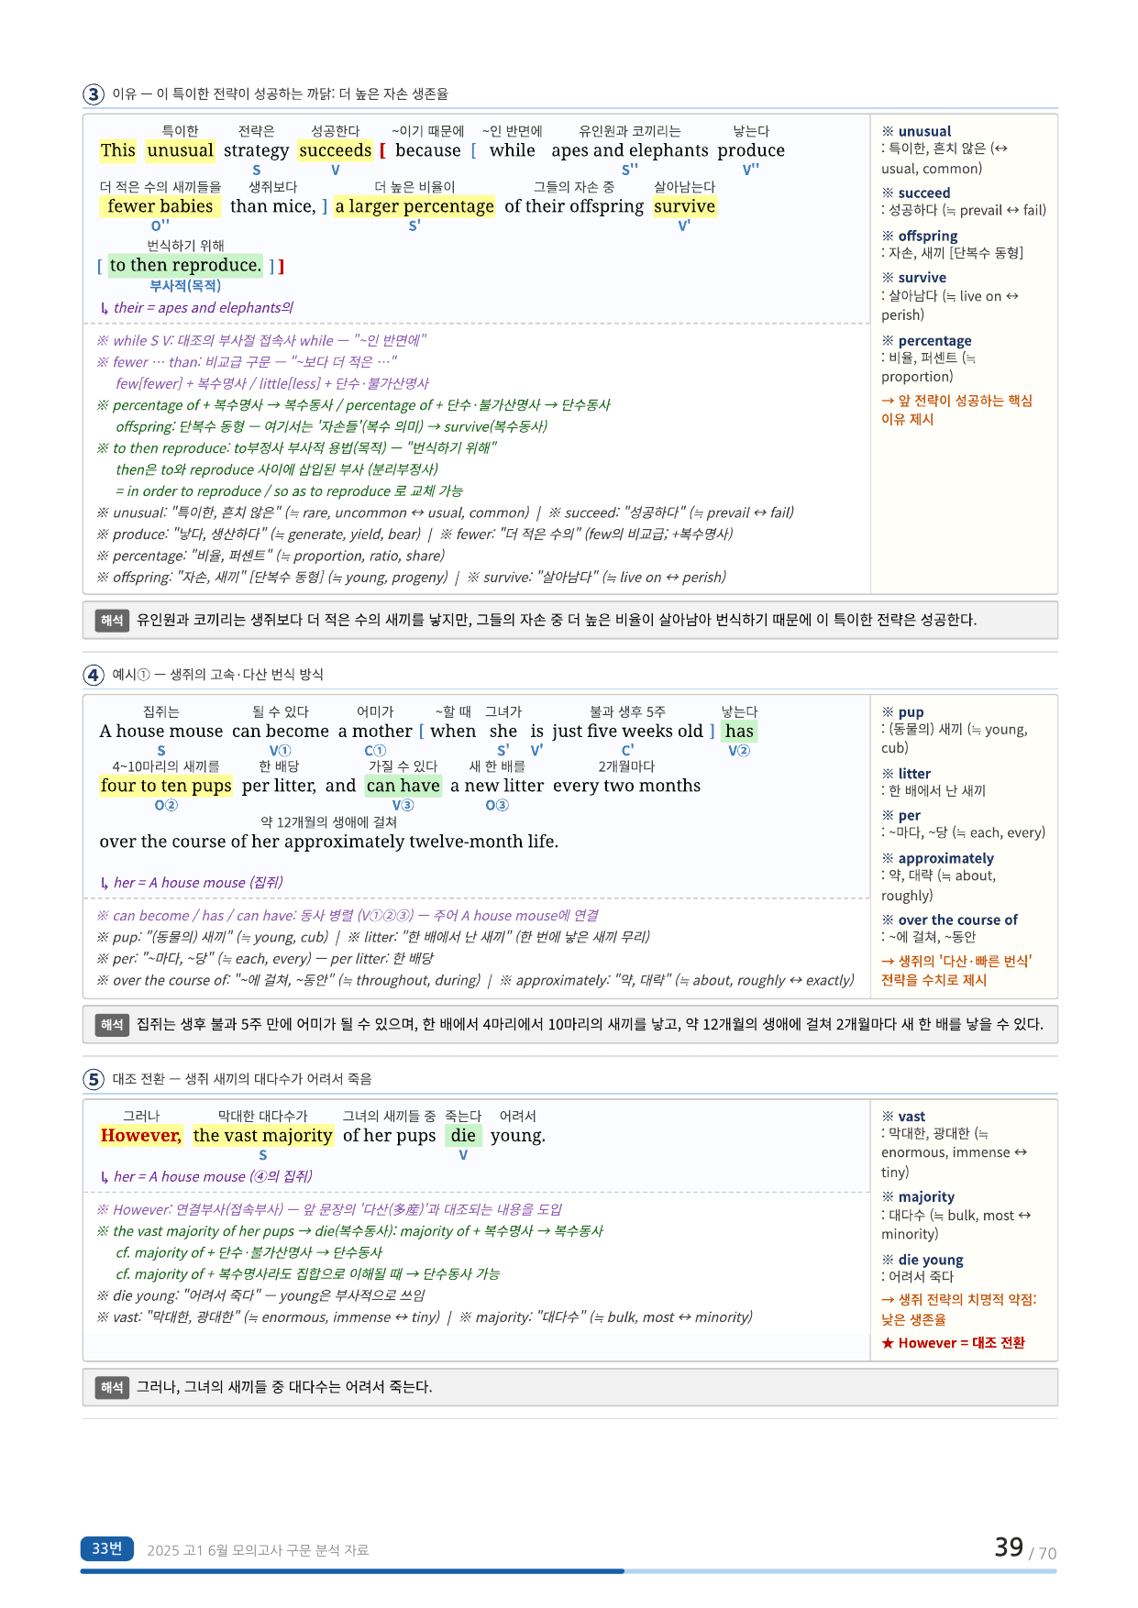Viewport: 1138px width, 1608px height.
Task: Click the note '※ However: 연결부사(접속부사)'
Action: point(329,1210)
